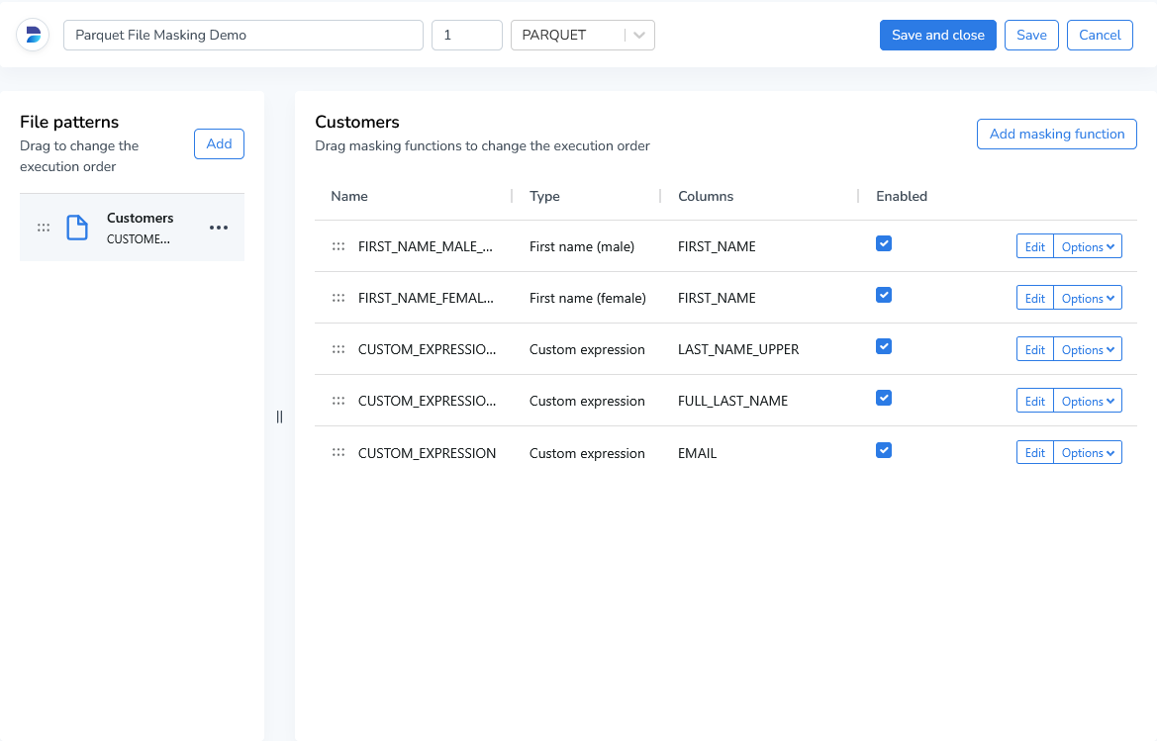Open the Customers file pattern three-dot menu

point(219,228)
